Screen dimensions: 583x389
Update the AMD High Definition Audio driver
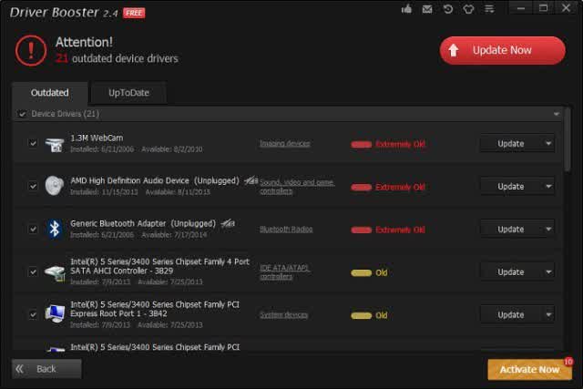(x=511, y=187)
